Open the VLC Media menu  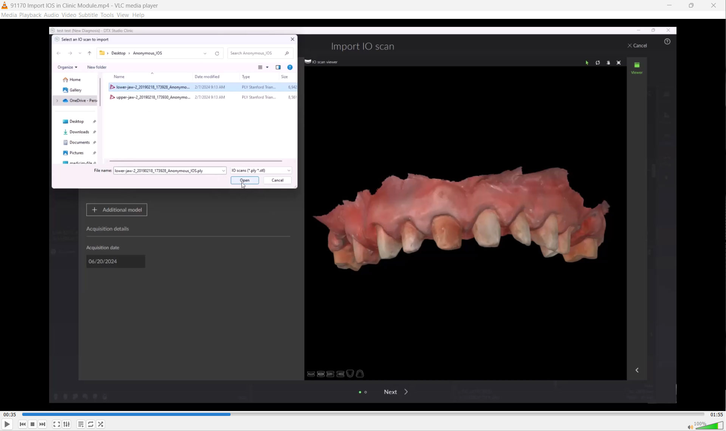tap(9, 15)
